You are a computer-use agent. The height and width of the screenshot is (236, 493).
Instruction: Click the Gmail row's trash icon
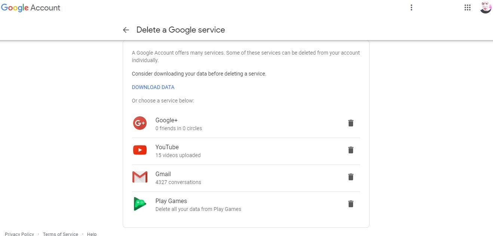(350, 177)
